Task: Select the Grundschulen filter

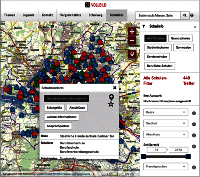Action: [181, 38]
